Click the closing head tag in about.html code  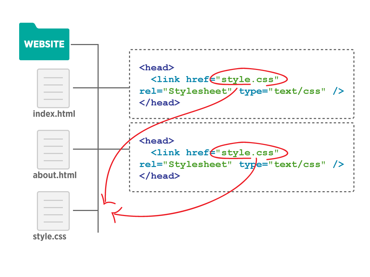click(159, 176)
